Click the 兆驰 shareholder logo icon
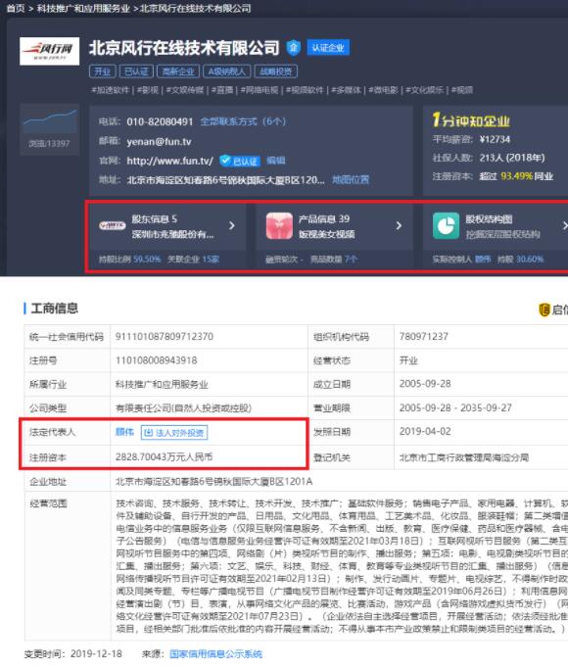Image resolution: width=568 pixels, height=667 pixels. (113, 226)
